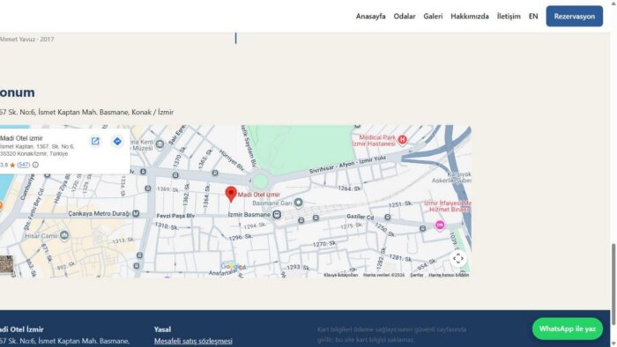
Task: Click the bus stop icon left of Gaziler Cd
Action: [316, 218]
